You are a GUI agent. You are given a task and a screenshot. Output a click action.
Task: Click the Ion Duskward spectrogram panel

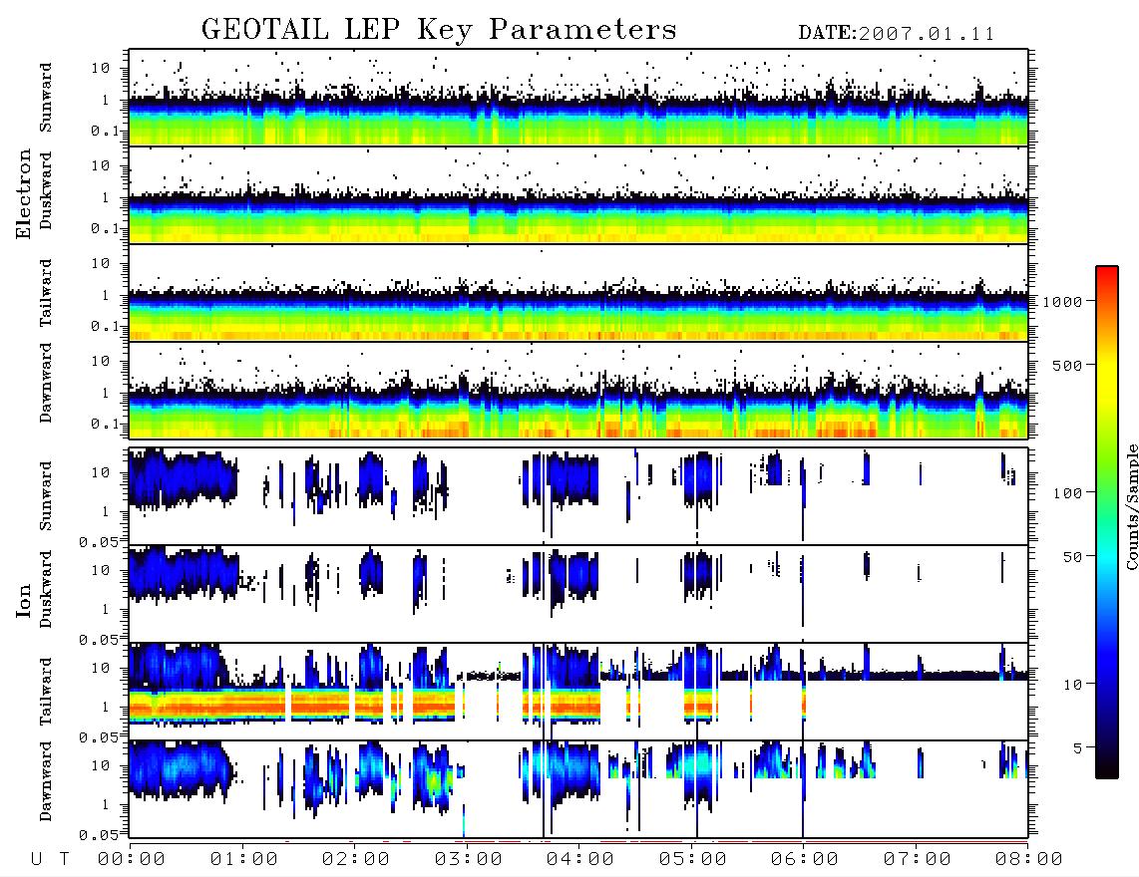pos(578,594)
